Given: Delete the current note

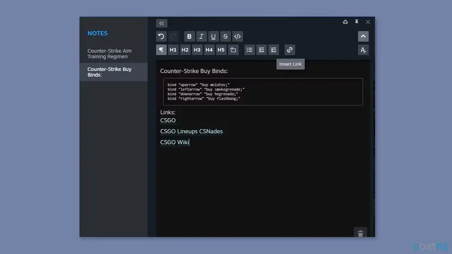Looking at the screenshot, I should pos(360,233).
